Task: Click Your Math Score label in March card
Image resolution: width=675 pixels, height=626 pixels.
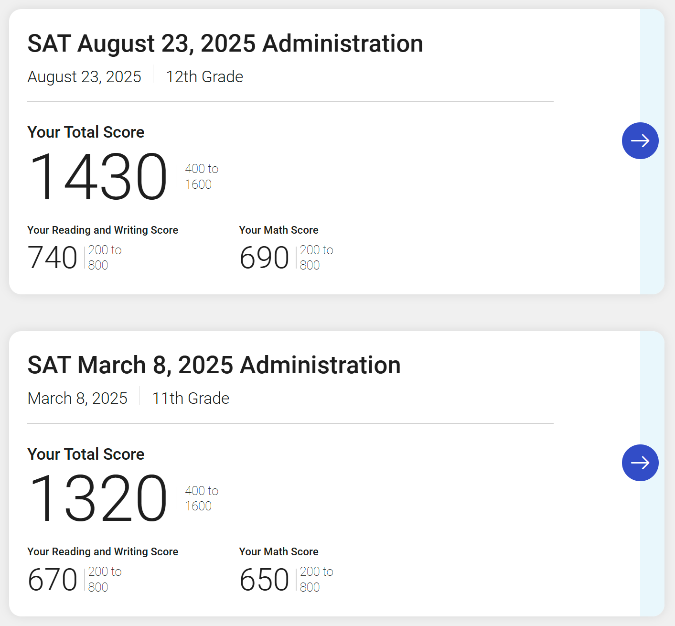Action: tap(279, 551)
